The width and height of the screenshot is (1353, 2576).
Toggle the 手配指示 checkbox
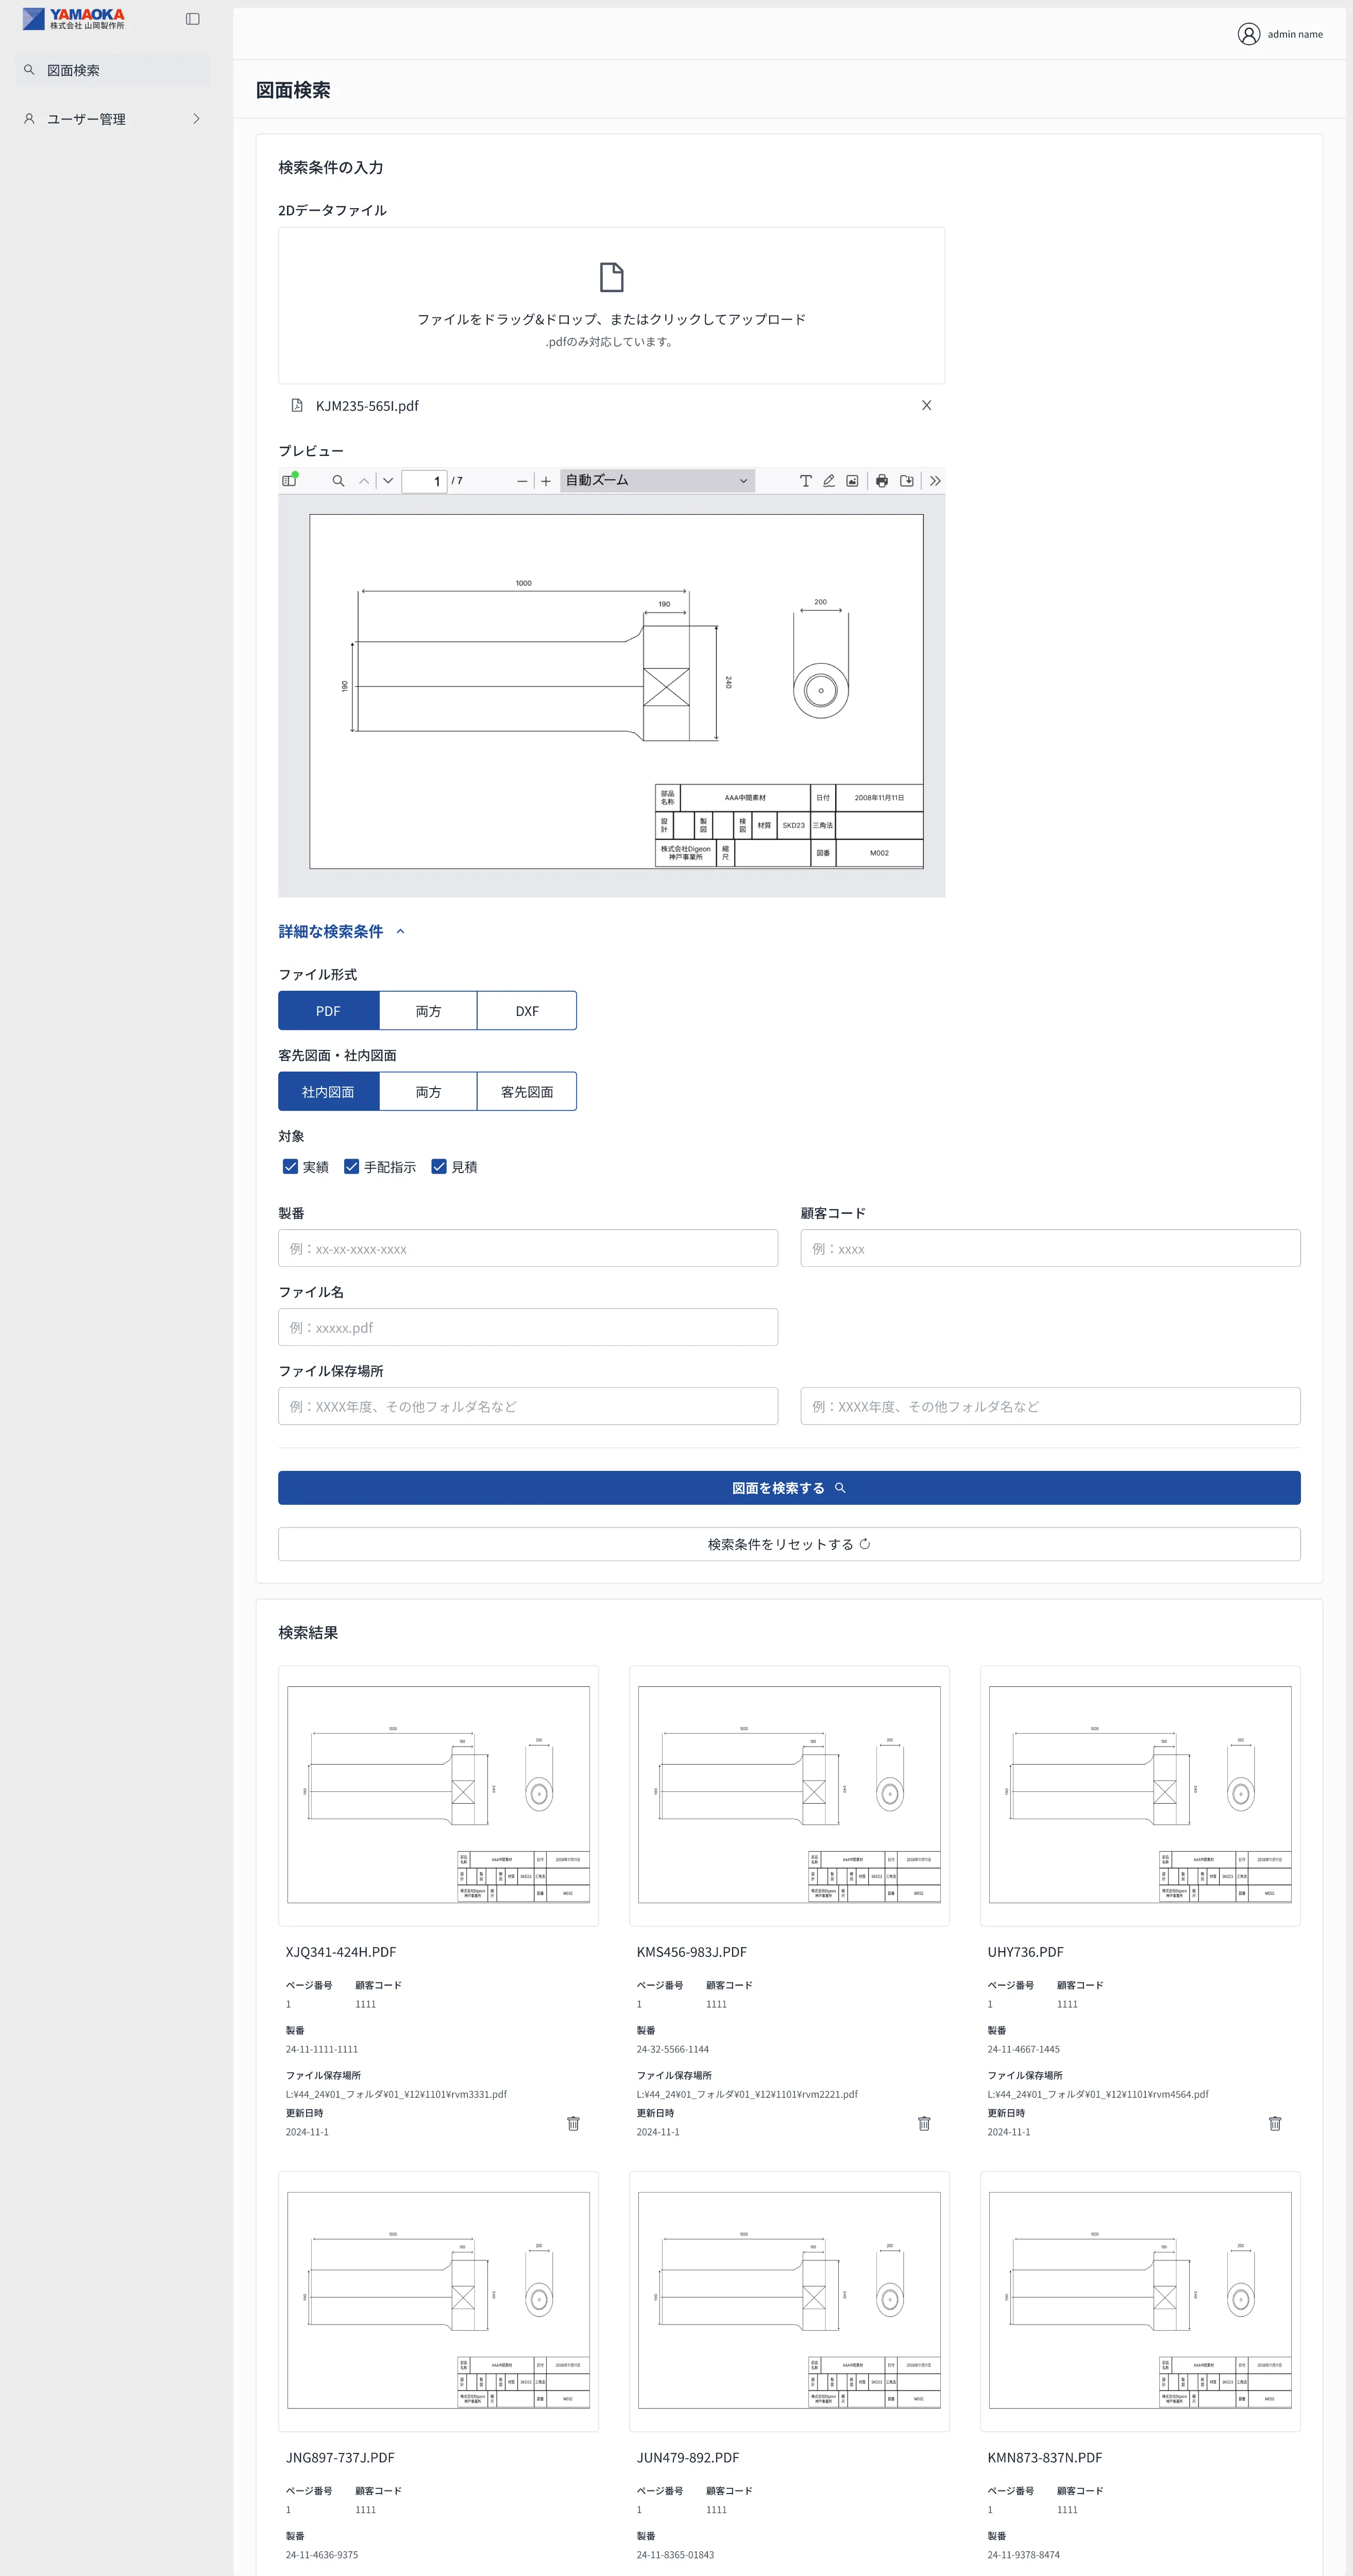coord(351,1166)
